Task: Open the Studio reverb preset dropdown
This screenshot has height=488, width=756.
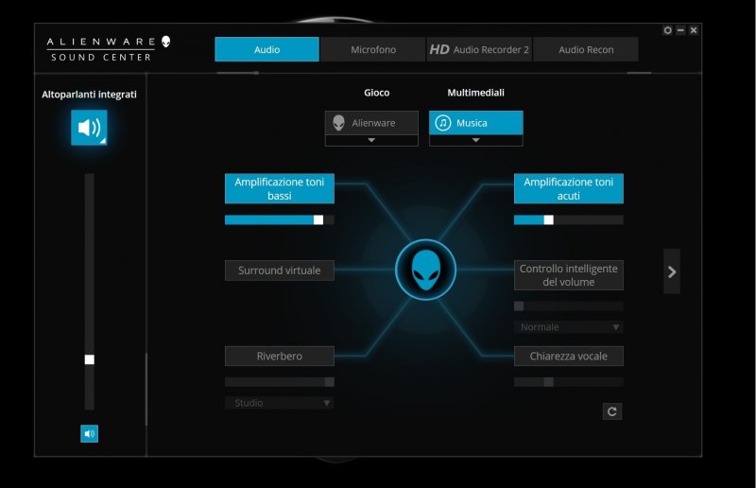Action: pyautogui.click(x=279, y=403)
